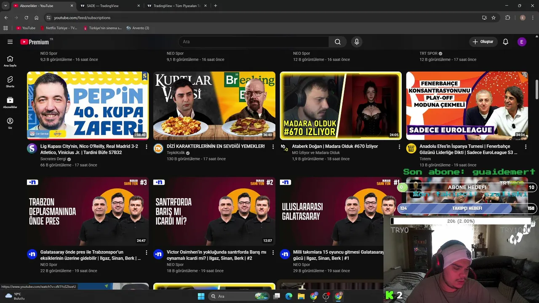Screen dimensions: 539x303
Task: Open OBS Studio from the taskbar
Action: point(326,296)
